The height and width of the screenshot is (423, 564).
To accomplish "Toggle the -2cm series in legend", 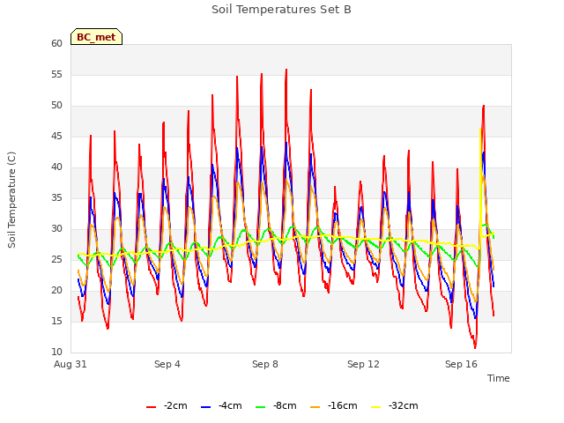I will point(167,405).
